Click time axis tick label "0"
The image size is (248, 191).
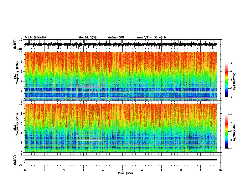pyautogui.click(x=25, y=170)
